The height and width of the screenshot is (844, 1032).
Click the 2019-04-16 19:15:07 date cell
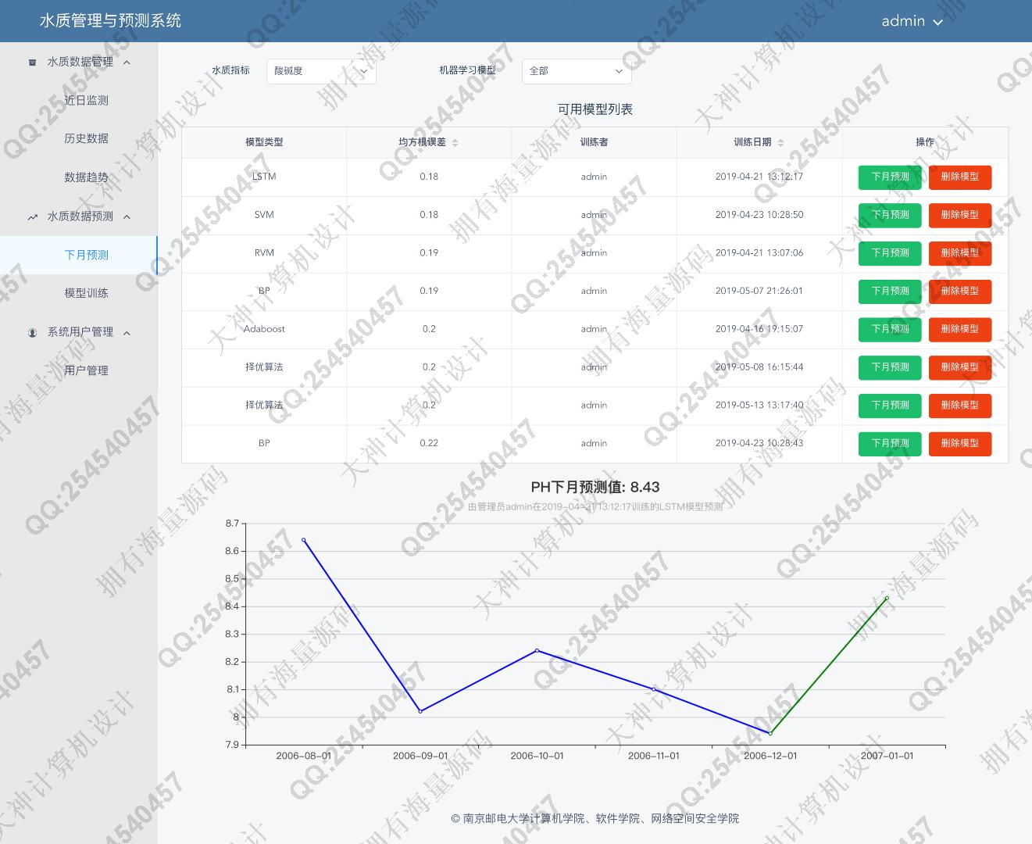[759, 329]
